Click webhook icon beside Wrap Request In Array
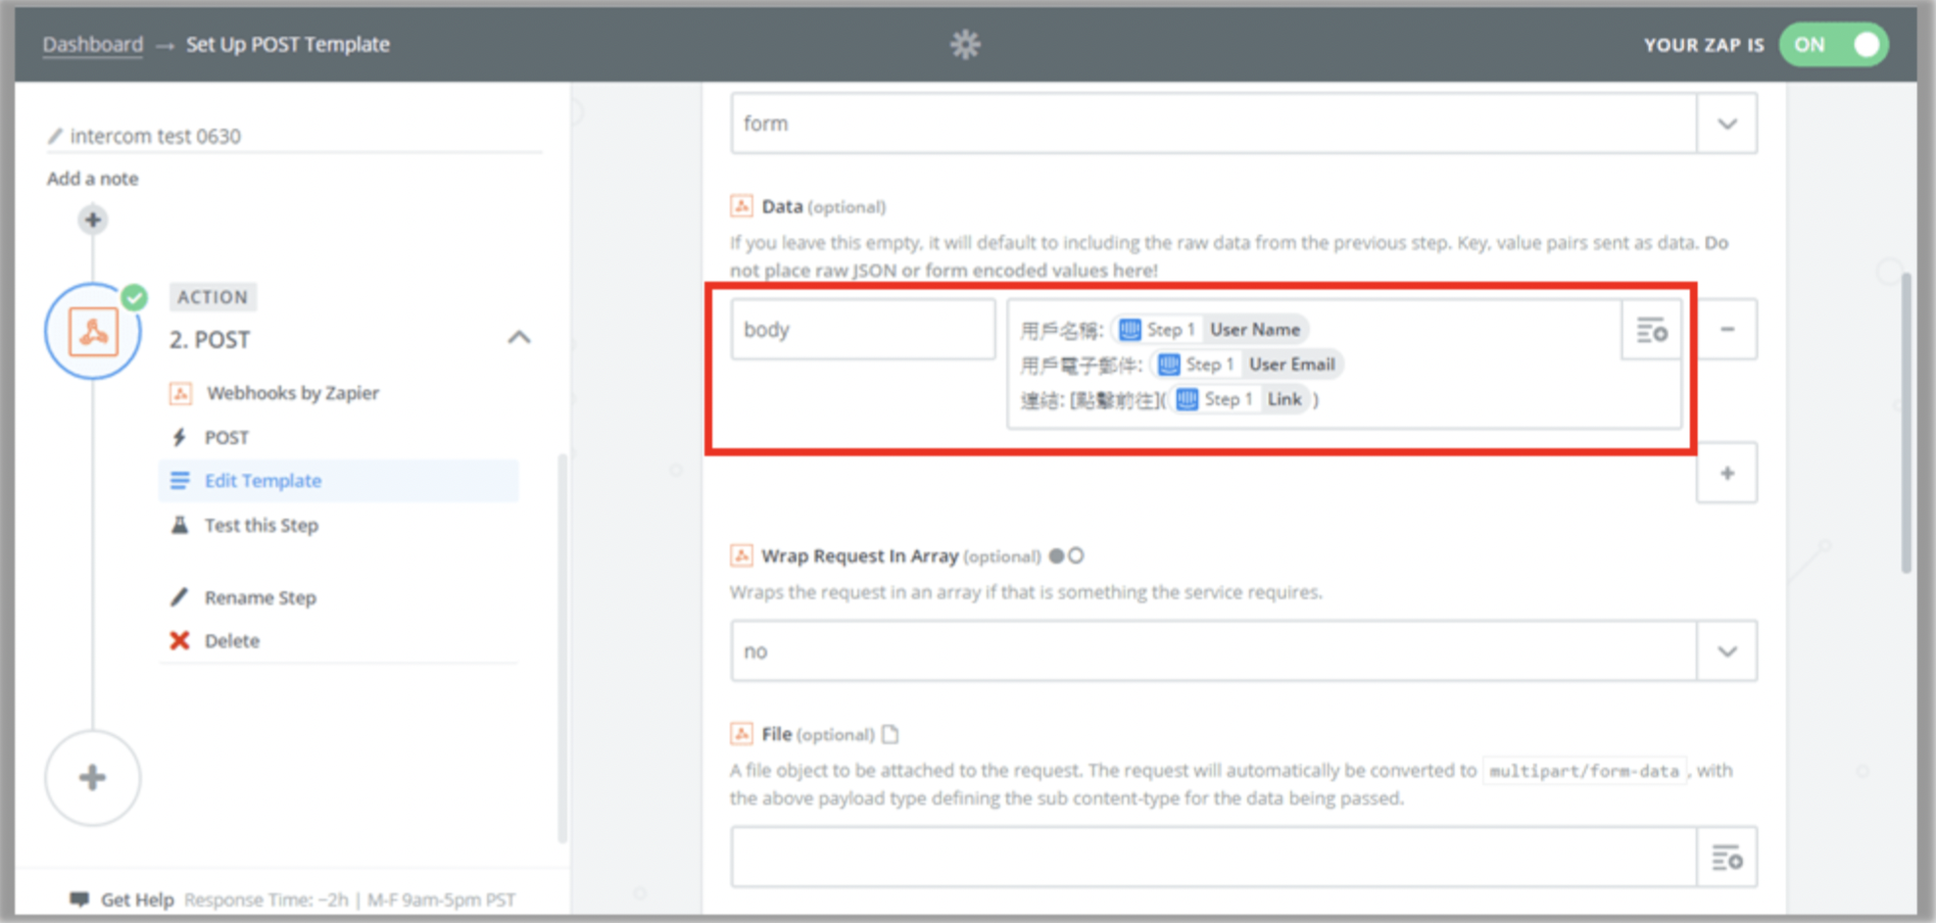1936x923 pixels. coord(742,556)
